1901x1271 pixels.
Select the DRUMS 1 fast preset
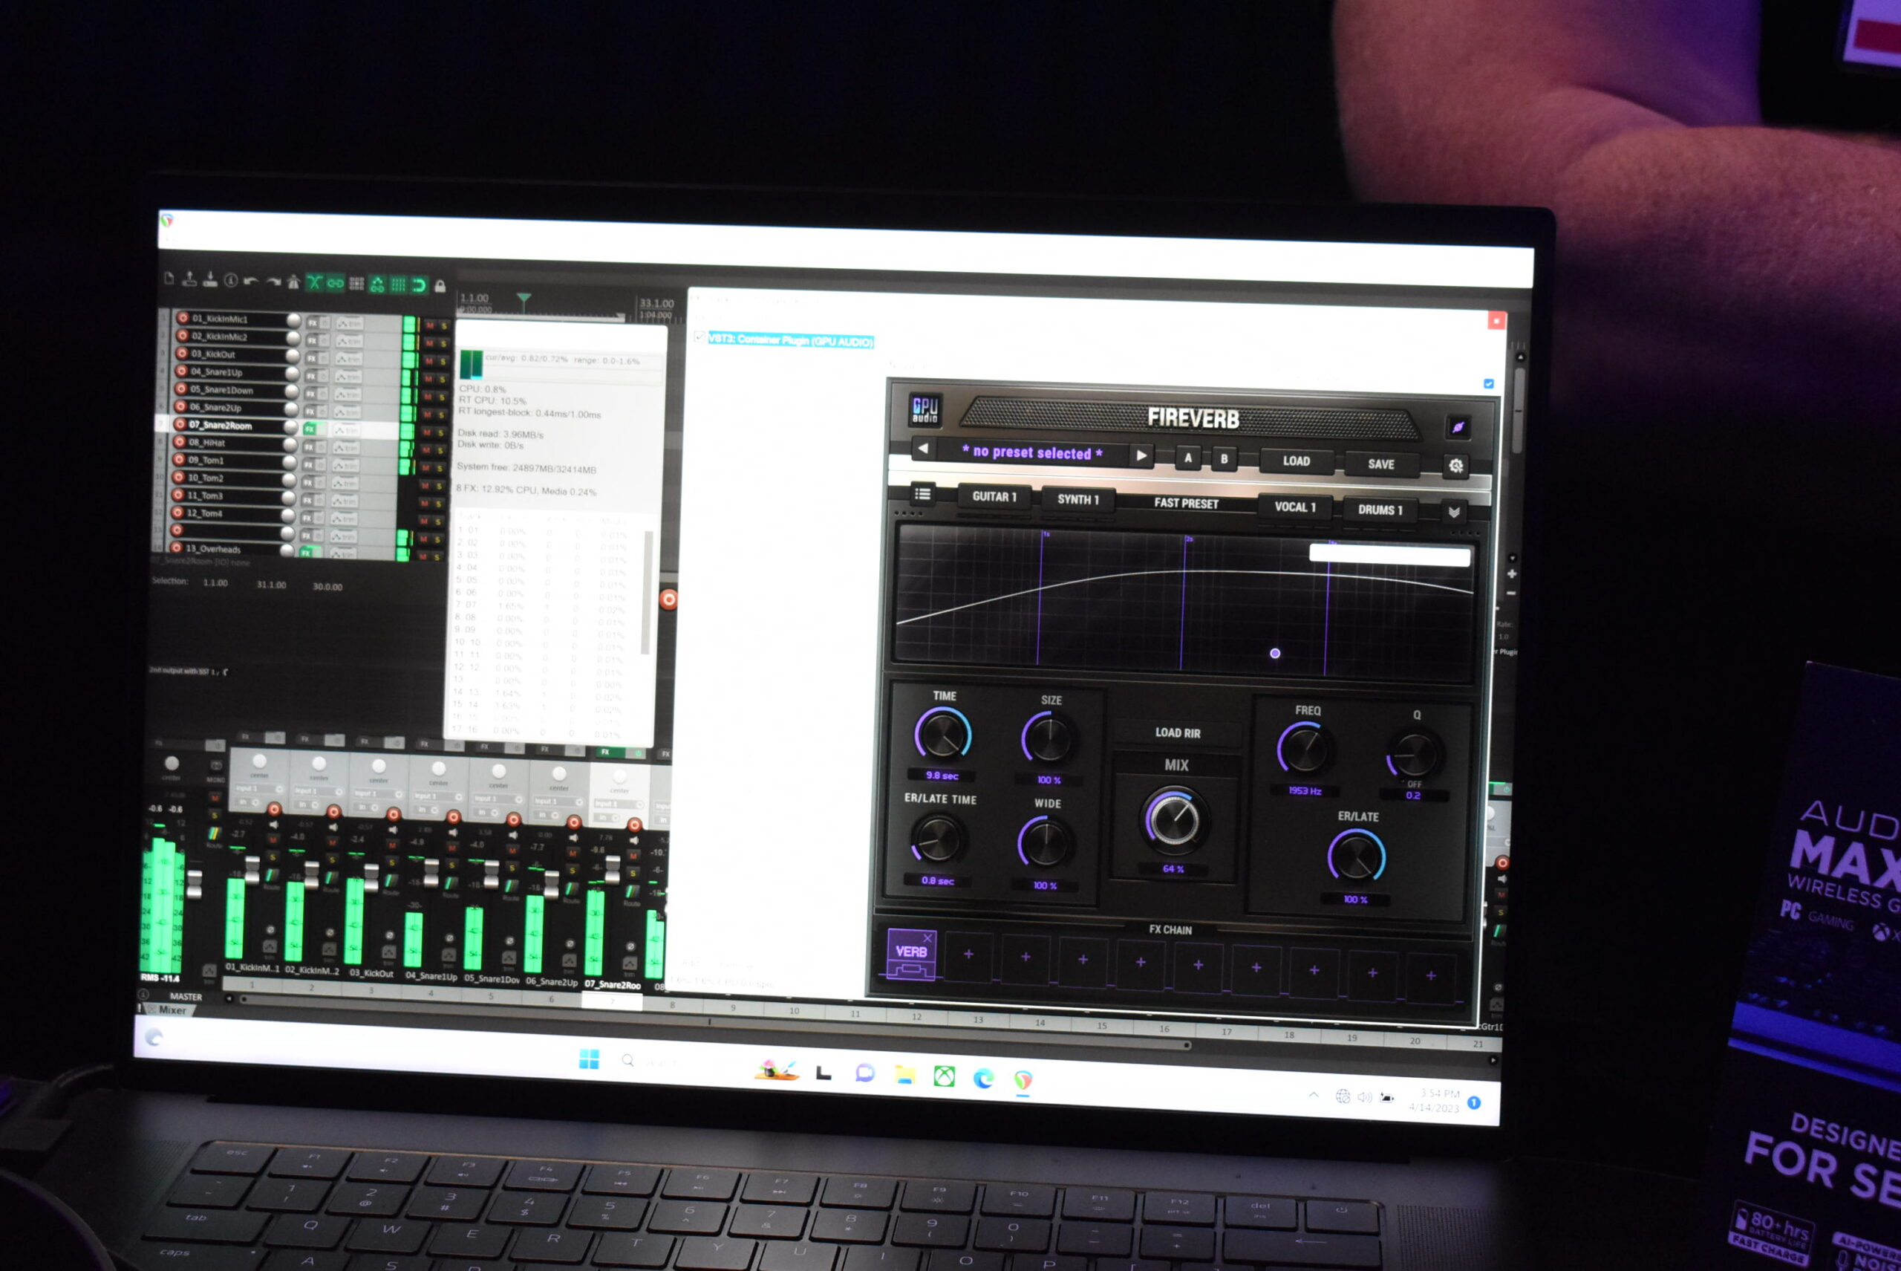pos(1379,510)
